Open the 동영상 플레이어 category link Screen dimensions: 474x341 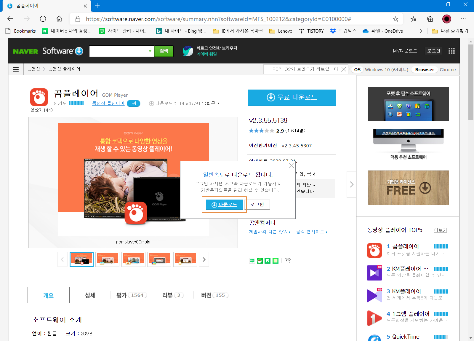108,103
